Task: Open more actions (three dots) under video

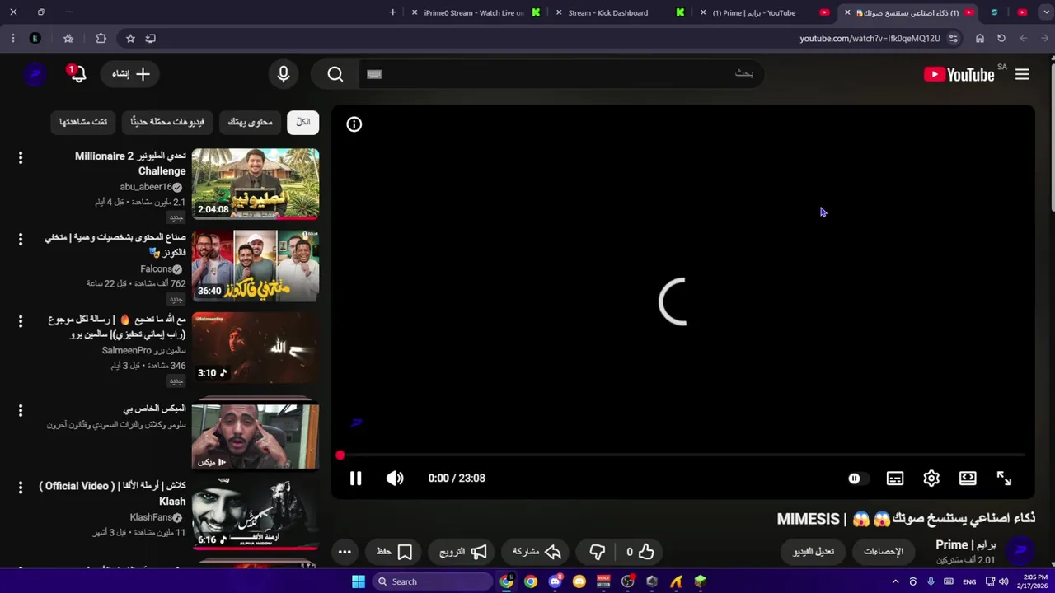Action: (345, 552)
